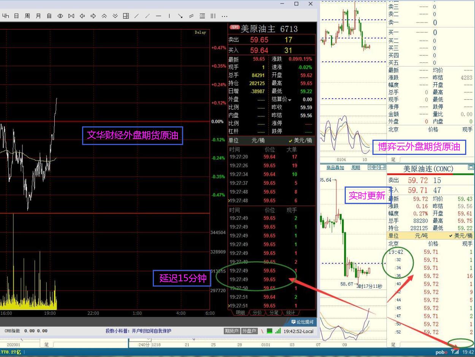The width and height of the screenshot is (475, 357).
Task: Click the compress chart horizontally icon
Action: [71, 16]
